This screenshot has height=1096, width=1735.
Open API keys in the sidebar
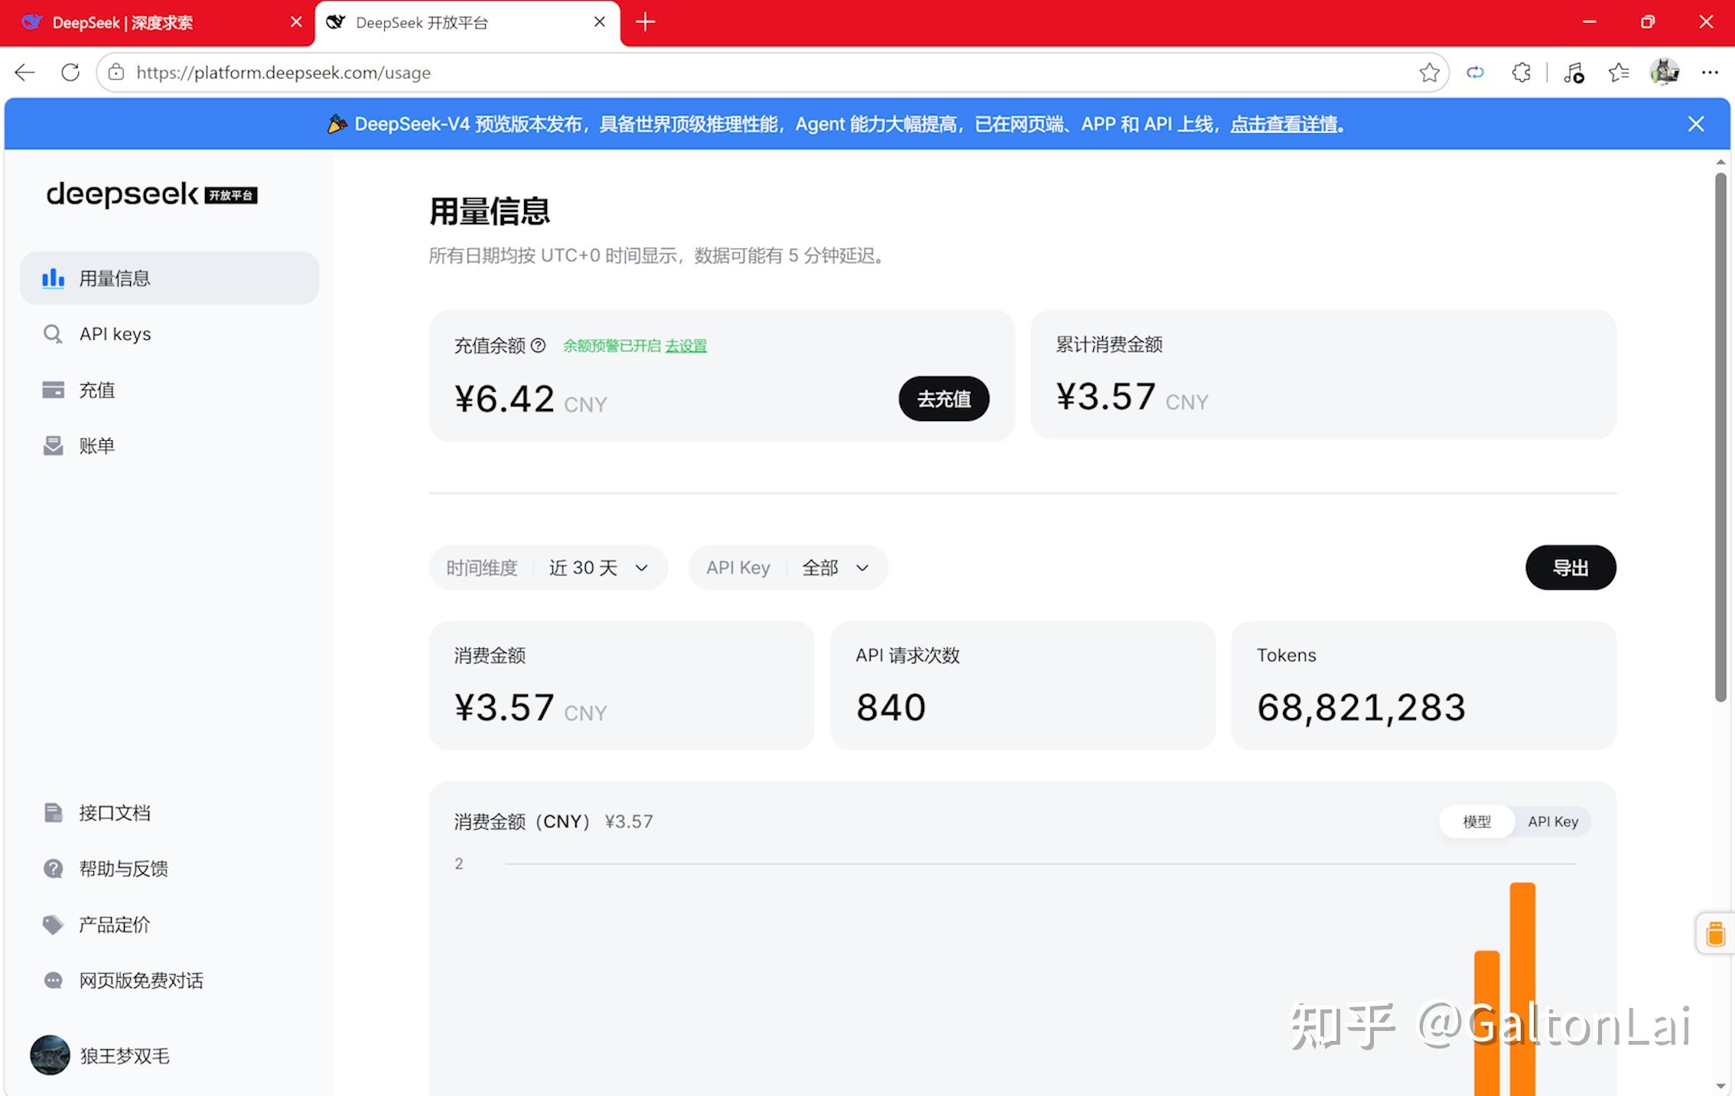pyautogui.click(x=169, y=334)
